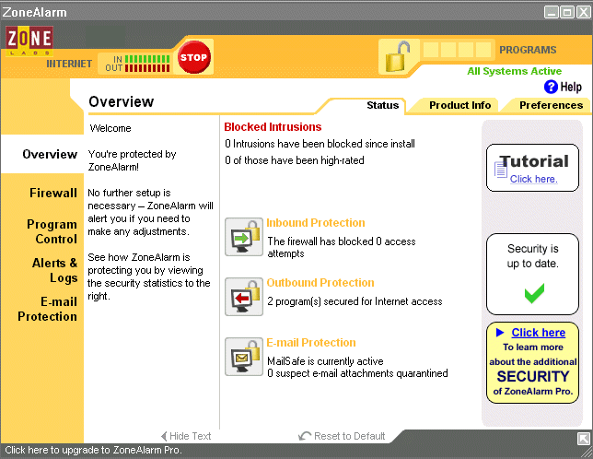Open the Firewall panel
Screen dimensions: 593x459
(x=53, y=193)
